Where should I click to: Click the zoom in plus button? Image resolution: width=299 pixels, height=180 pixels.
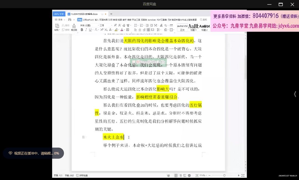point(239,175)
